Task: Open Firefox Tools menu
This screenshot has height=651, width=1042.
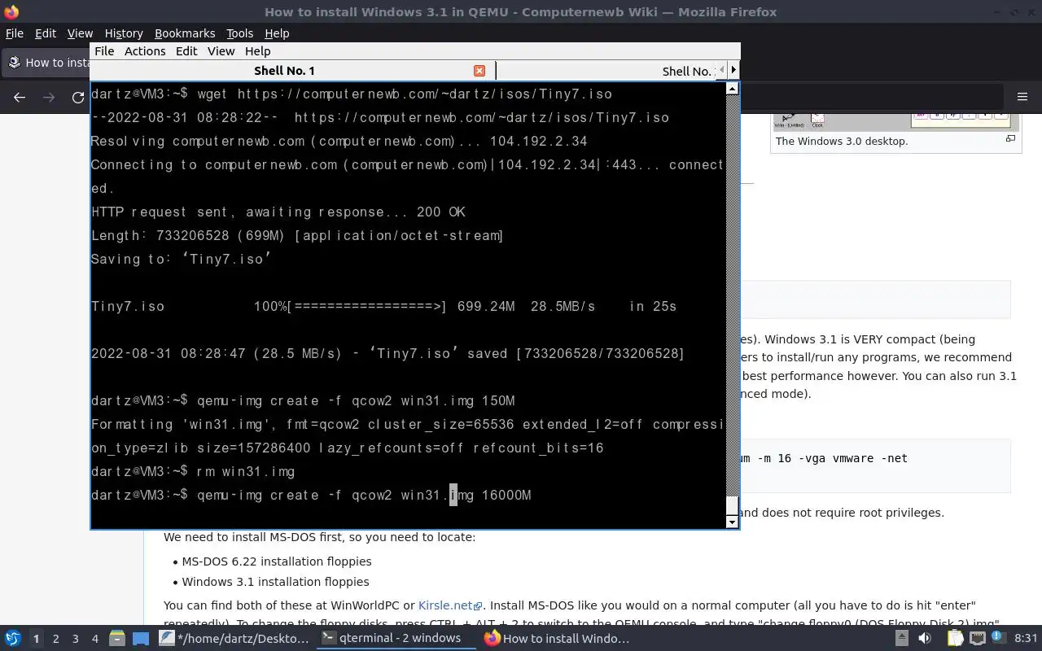Action: click(240, 33)
